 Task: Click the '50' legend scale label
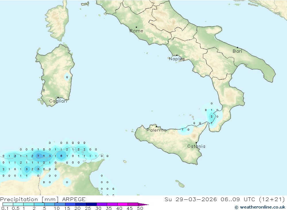(x=140, y=208)
